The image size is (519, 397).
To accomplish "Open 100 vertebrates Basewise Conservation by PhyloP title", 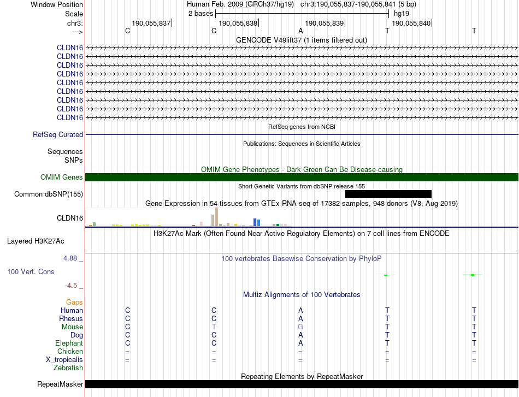I will click(302, 259).
